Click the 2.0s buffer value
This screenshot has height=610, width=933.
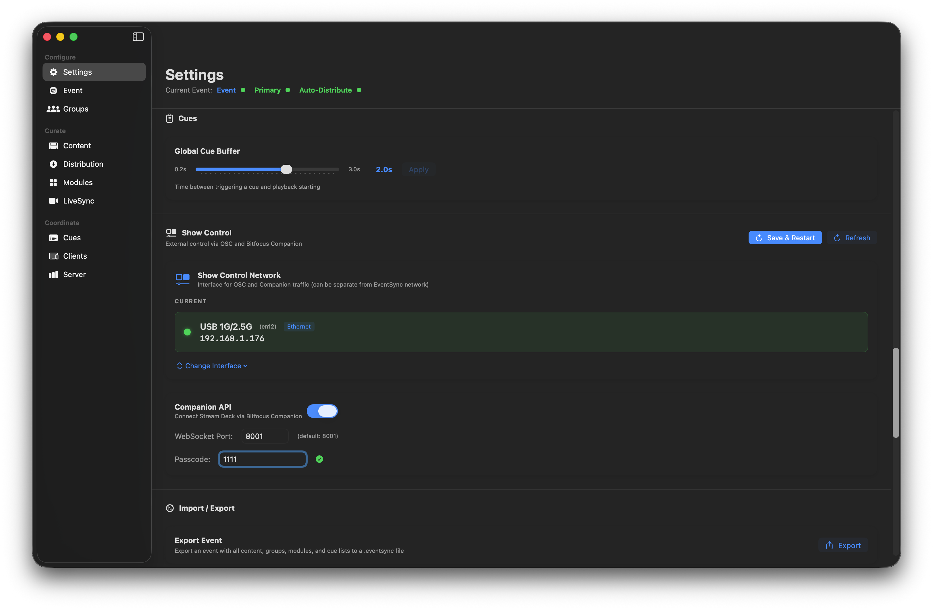pos(384,170)
